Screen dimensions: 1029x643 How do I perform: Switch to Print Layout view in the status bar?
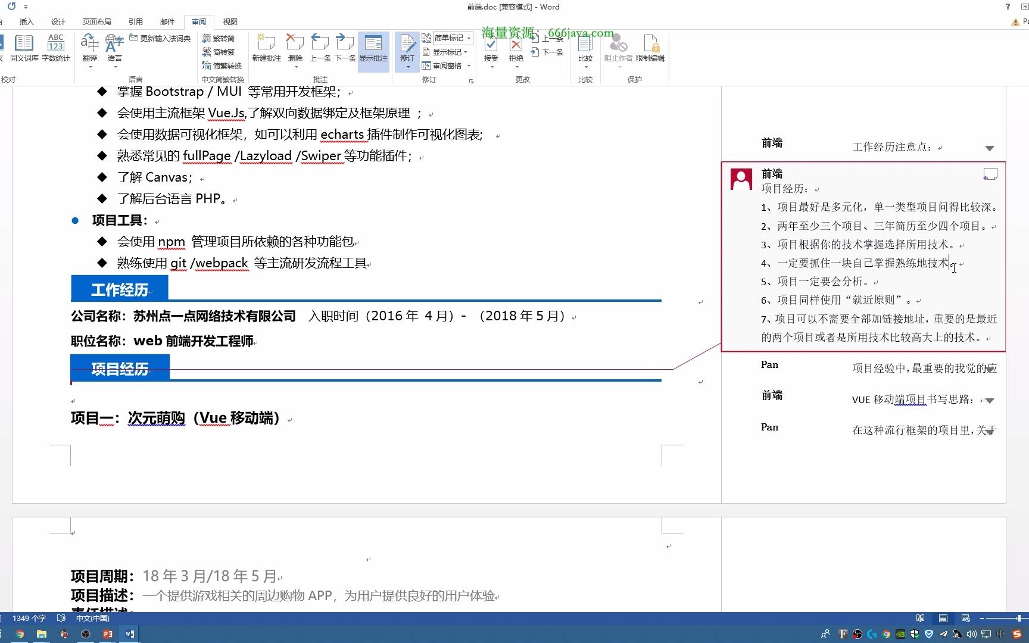(943, 618)
